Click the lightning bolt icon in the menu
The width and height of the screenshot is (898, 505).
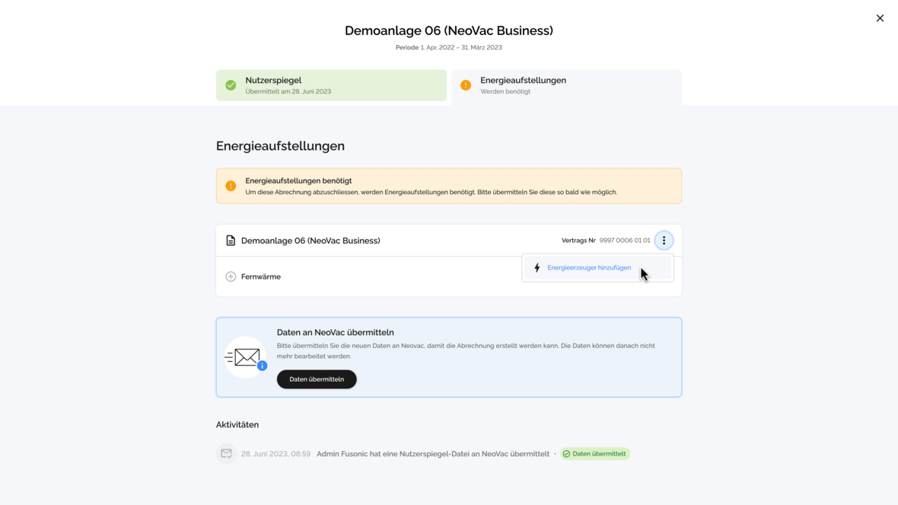coord(537,268)
